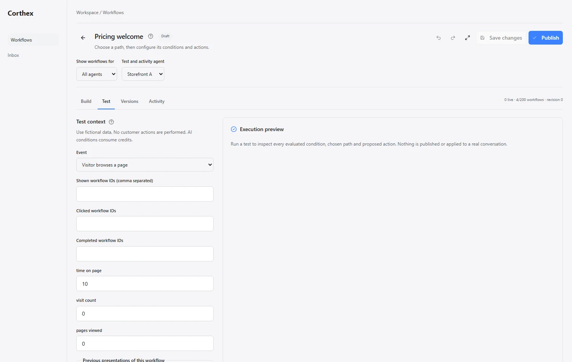Focus the Completed workflow IDs field
This screenshot has height=362, width=572.
(x=145, y=254)
